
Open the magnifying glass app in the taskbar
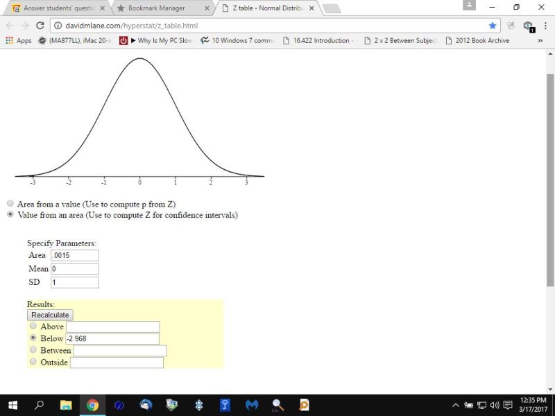tap(278, 405)
